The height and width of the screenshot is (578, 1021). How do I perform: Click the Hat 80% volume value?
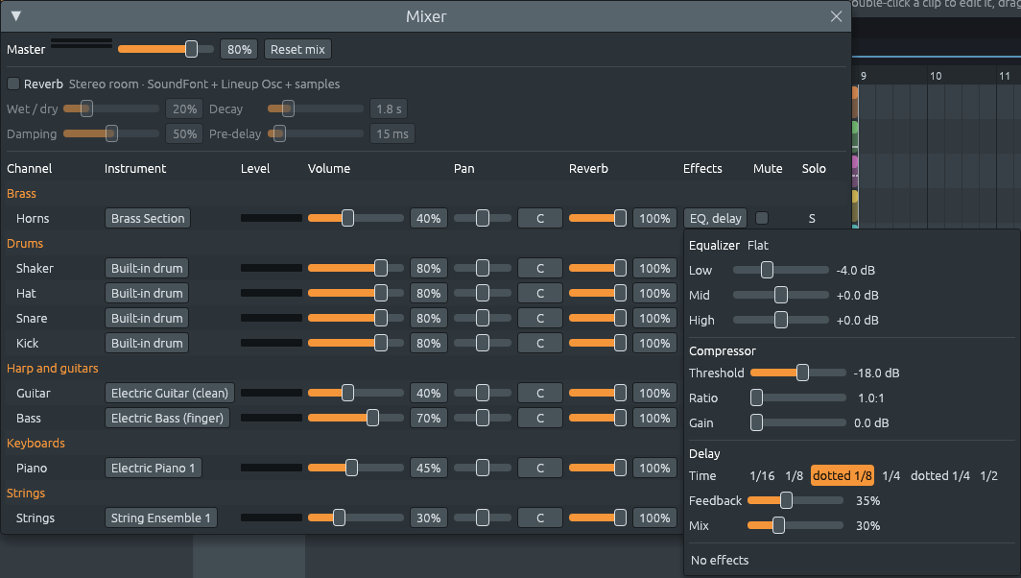[x=428, y=293]
